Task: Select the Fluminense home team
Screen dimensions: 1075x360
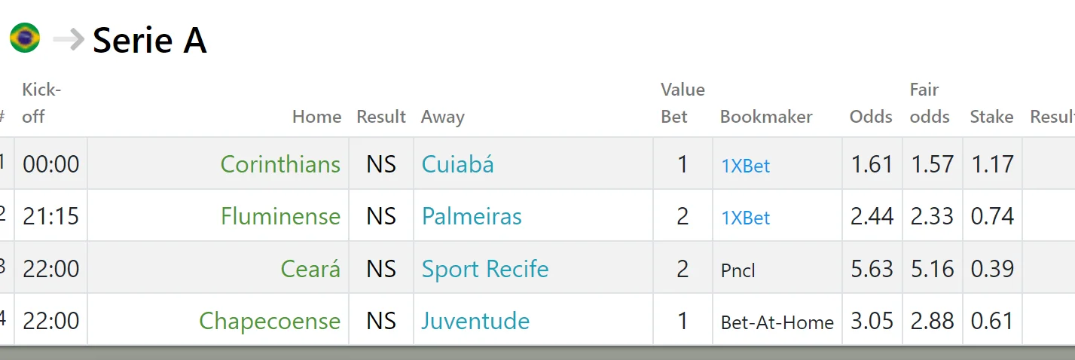Action: click(280, 217)
